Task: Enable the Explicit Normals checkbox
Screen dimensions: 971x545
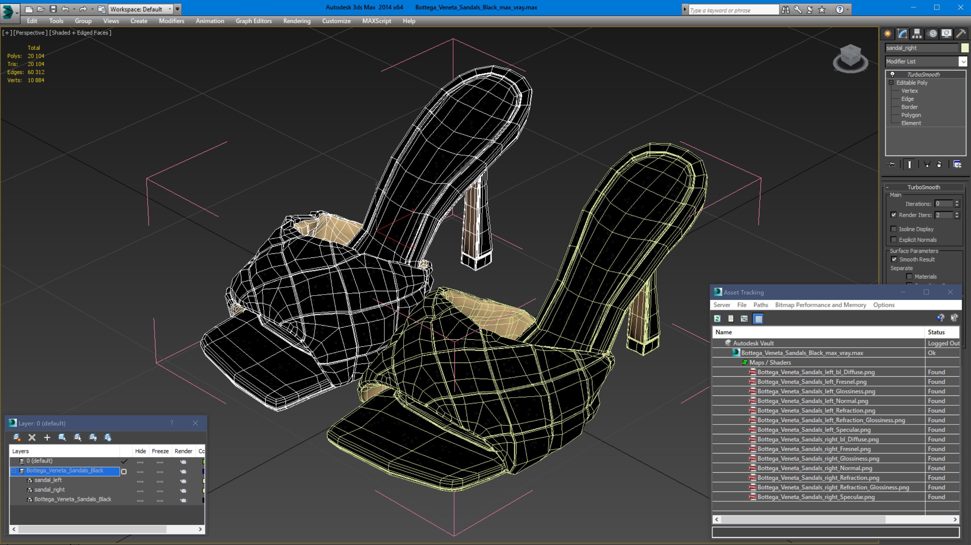Action: point(893,239)
